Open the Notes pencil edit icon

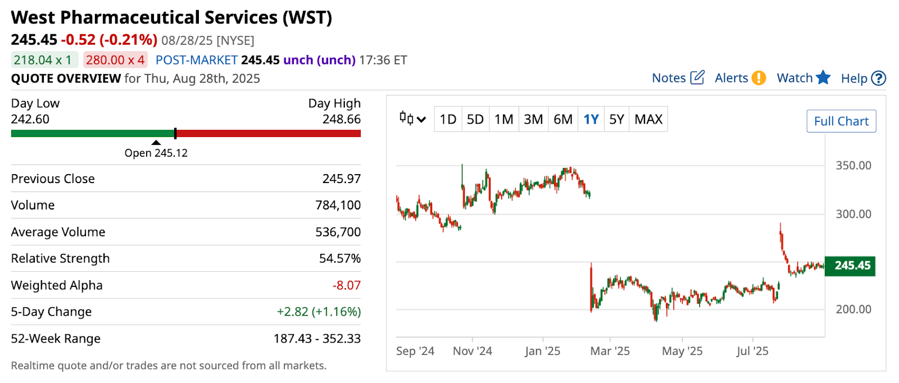697,77
